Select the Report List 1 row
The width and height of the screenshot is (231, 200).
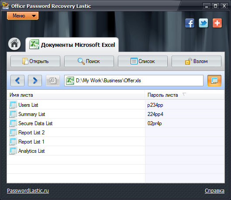point(116,141)
